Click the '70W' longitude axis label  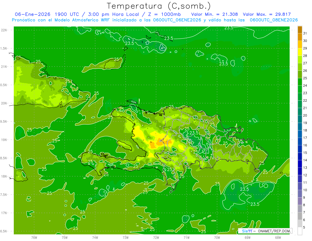[x=217, y=237]
